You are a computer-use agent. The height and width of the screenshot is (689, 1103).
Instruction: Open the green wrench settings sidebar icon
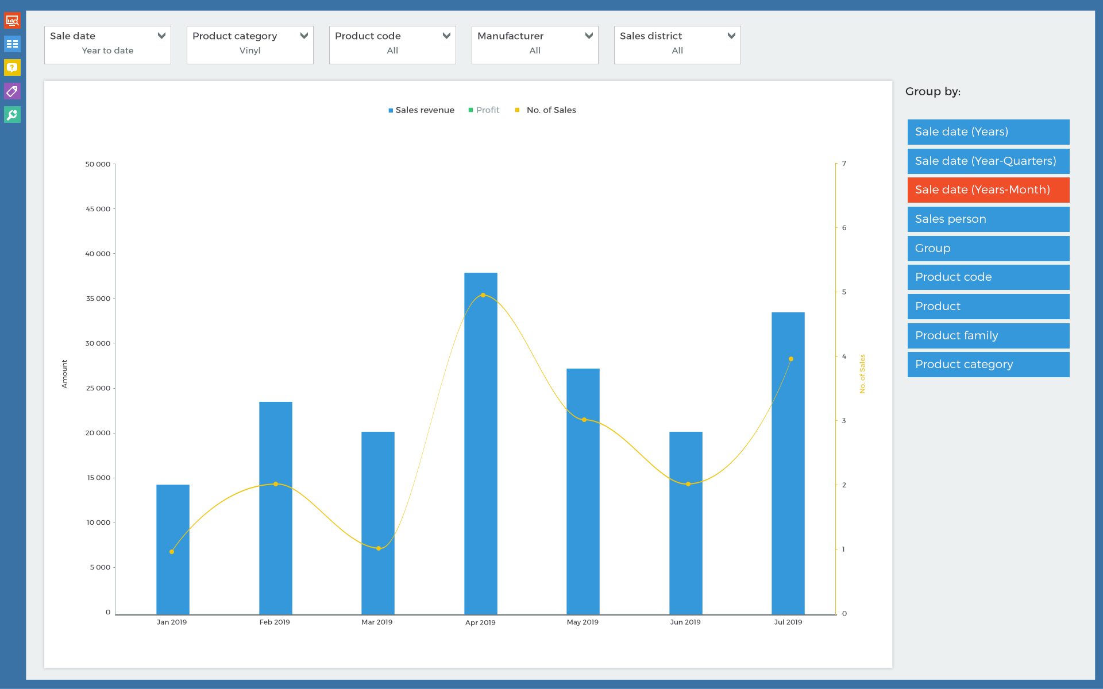[12, 115]
